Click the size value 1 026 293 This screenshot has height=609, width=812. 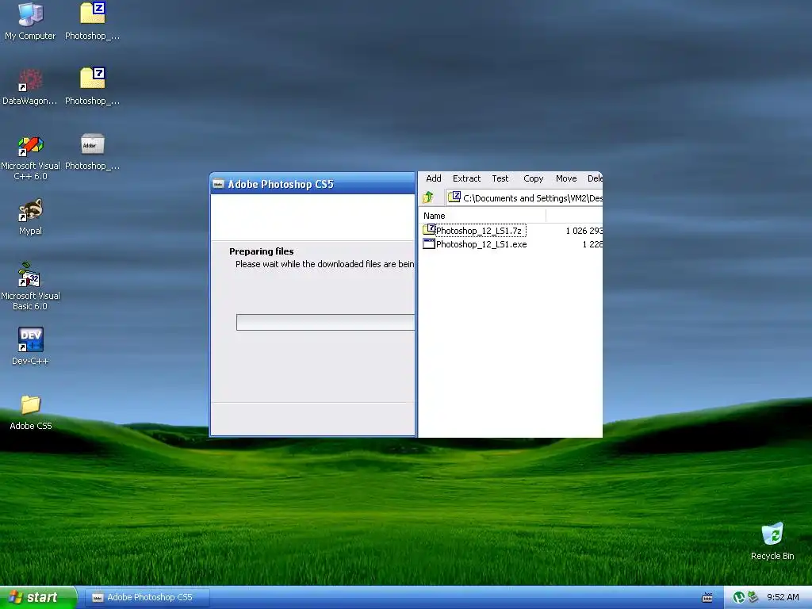click(x=584, y=231)
